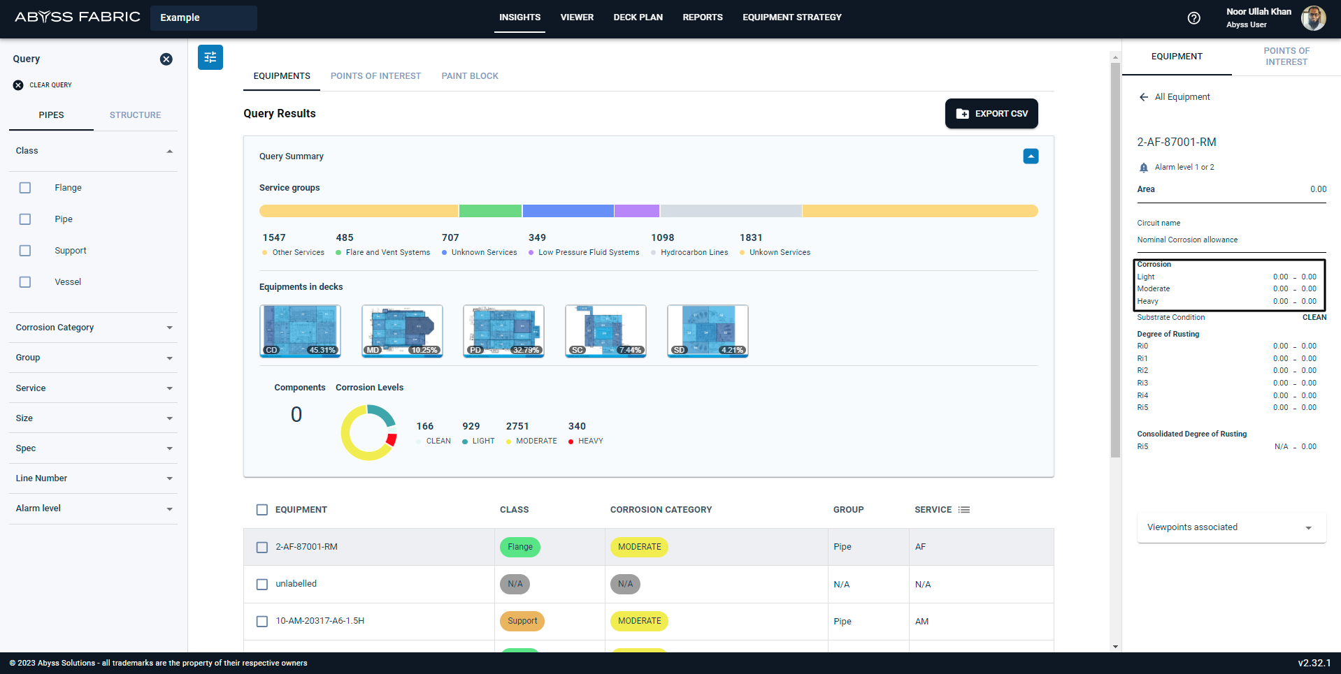Check the Vessel class checkbox
This screenshot has height=674, width=1341.
coord(25,282)
